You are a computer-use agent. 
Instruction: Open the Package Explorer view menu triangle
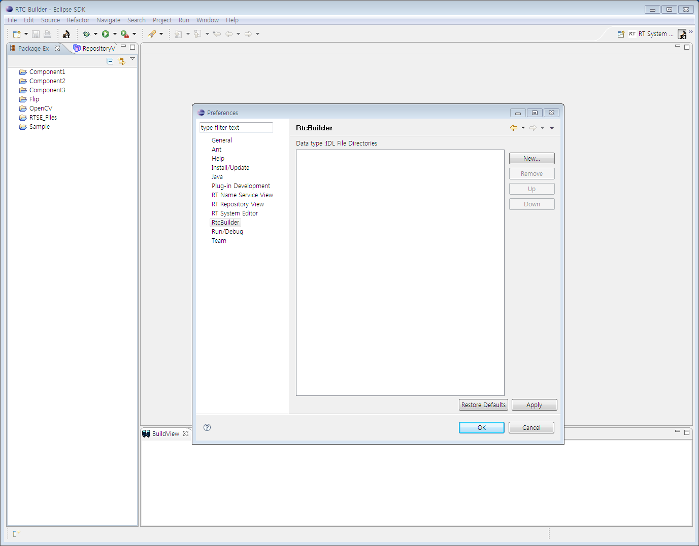pyautogui.click(x=132, y=59)
